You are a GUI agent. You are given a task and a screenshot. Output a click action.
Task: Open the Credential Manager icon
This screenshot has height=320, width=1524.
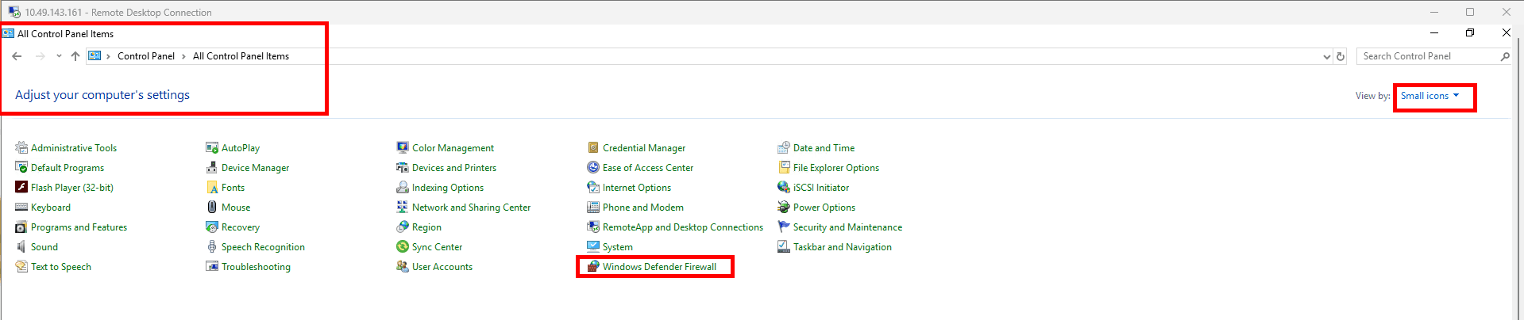coord(593,148)
